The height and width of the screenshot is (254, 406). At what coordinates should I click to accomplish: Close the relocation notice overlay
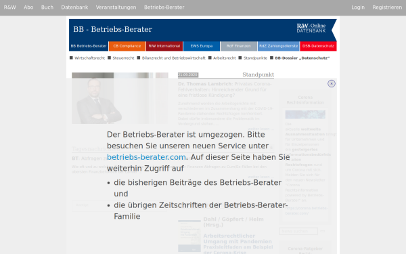point(332,83)
